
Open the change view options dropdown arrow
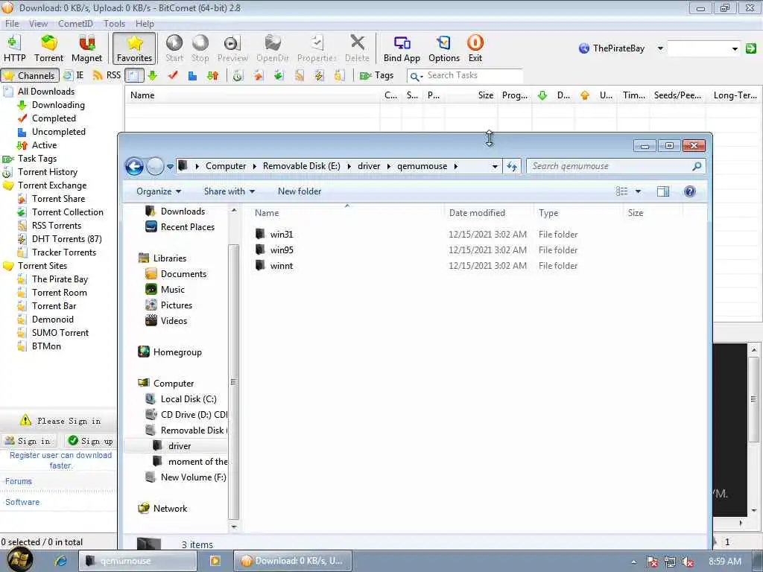(x=638, y=191)
